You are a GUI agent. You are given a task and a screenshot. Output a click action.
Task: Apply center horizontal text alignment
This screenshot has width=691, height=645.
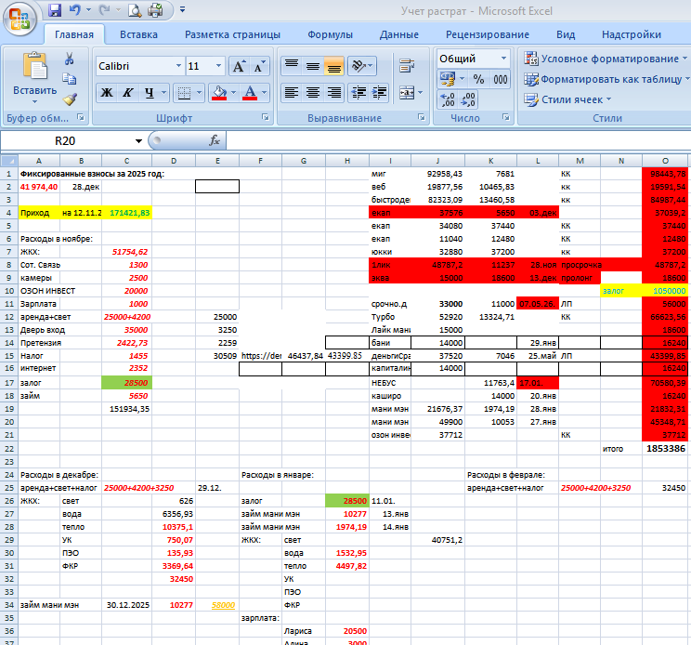click(x=313, y=93)
